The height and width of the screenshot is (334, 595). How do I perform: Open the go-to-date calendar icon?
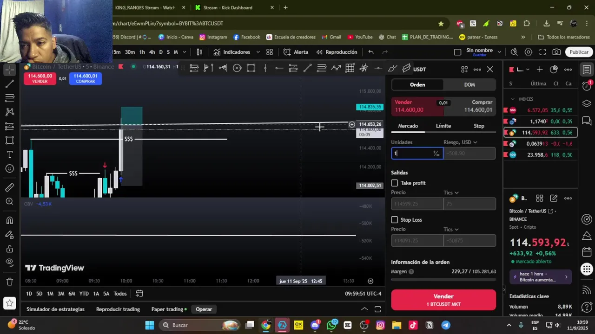pyautogui.click(x=139, y=294)
